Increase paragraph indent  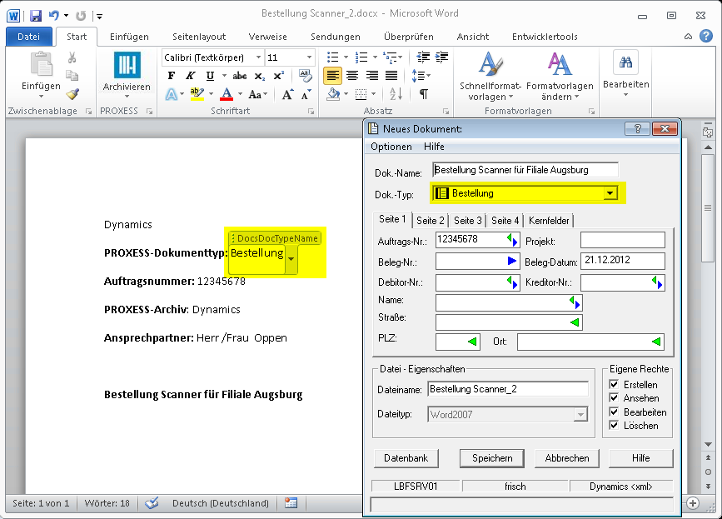441,57
